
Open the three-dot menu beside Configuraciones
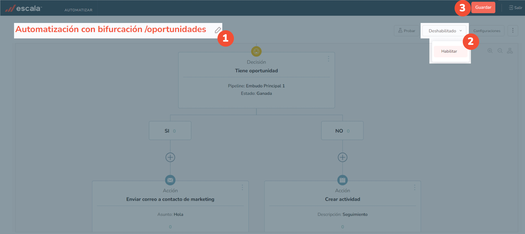point(513,31)
